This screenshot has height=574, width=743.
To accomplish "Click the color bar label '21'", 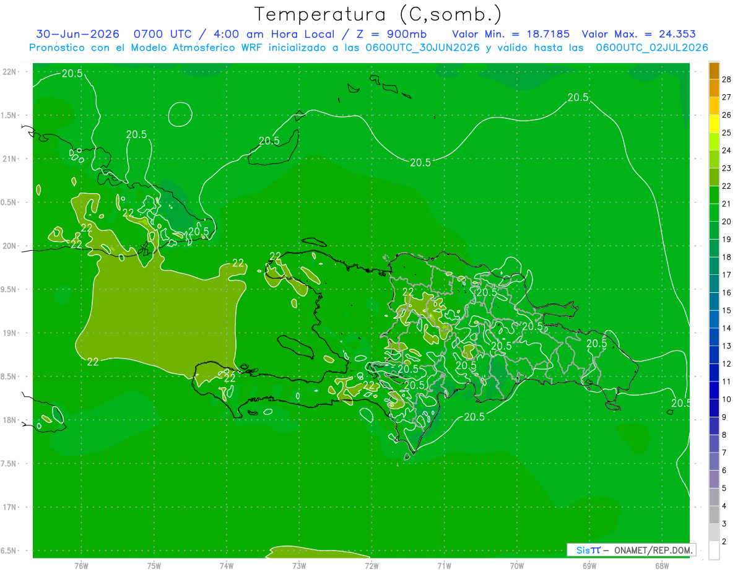I will point(727,204).
